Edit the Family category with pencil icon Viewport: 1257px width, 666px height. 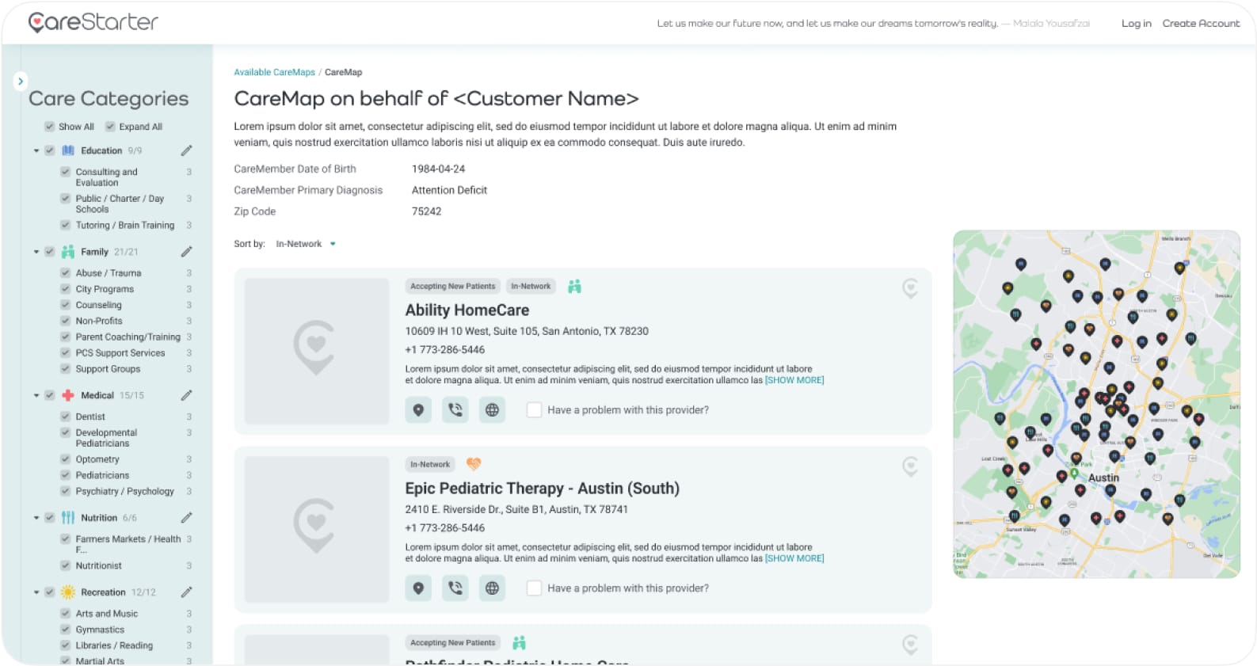pos(186,252)
